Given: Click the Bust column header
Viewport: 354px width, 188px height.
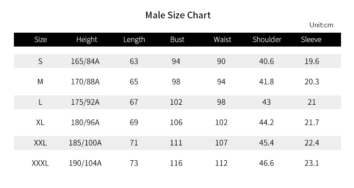Looking at the screenshot, I should point(177,39).
